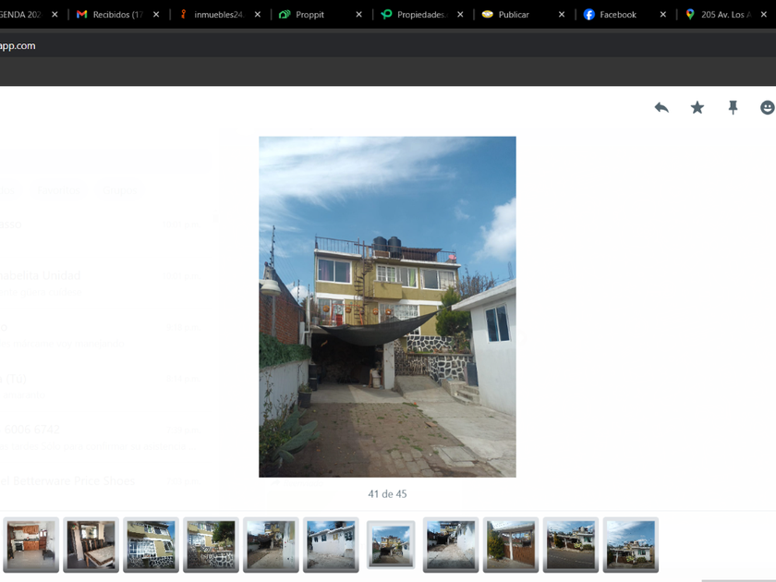Screen dimensions: 776x582
Task: Select the currently highlighted thumbnail 41
Action: tap(391, 544)
